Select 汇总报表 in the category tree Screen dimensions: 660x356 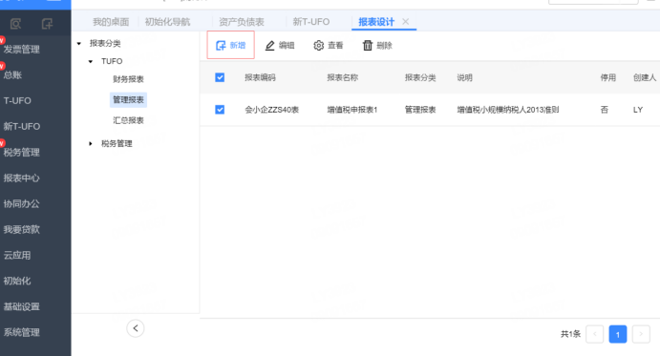[x=128, y=120]
